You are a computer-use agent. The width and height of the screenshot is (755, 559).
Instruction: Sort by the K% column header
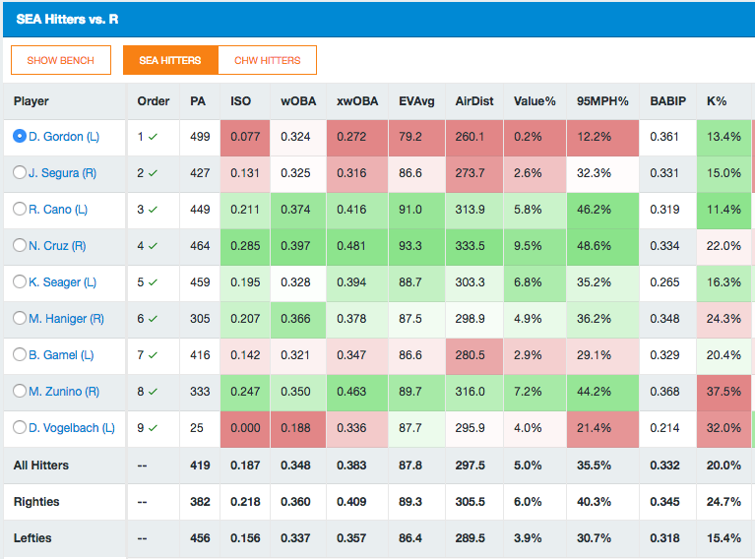coord(717,101)
